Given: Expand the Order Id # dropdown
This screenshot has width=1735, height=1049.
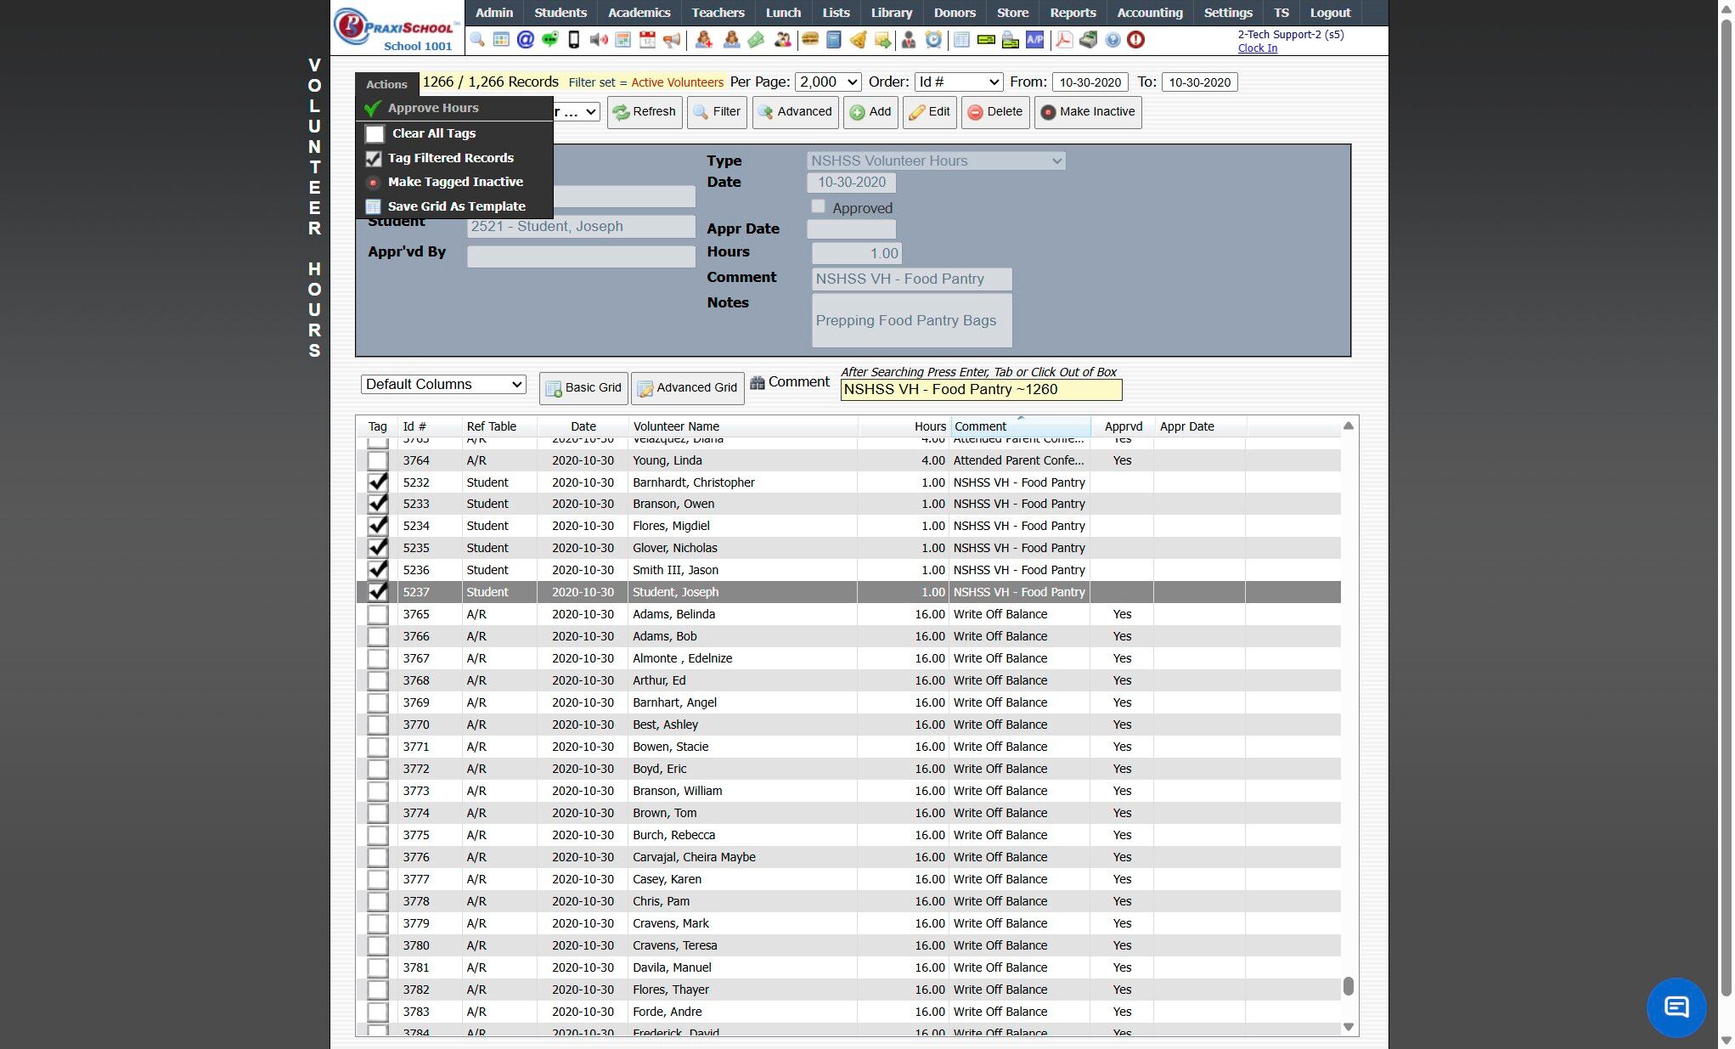Looking at the screenshot, I should 958,82.
